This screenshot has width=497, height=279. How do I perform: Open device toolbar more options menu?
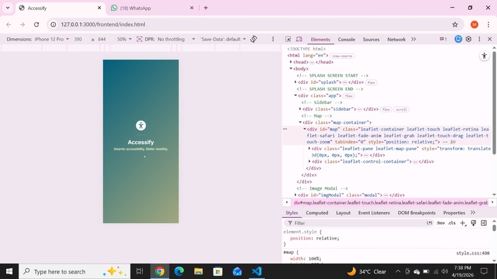(273, 39)
